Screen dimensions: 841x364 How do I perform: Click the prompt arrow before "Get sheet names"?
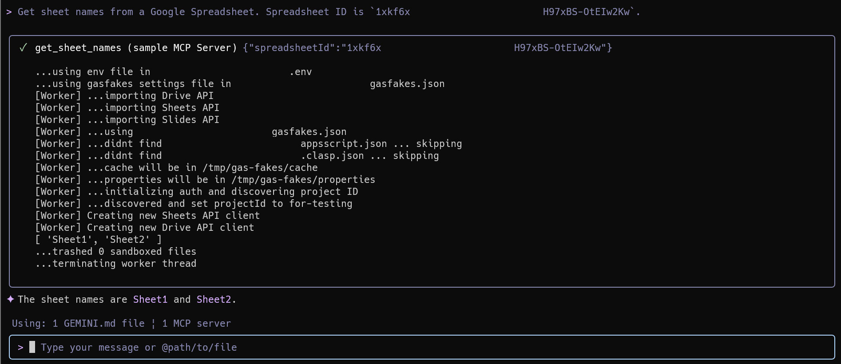[9, 12]
